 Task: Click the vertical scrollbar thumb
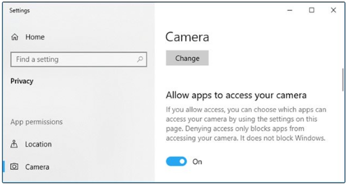343,79
